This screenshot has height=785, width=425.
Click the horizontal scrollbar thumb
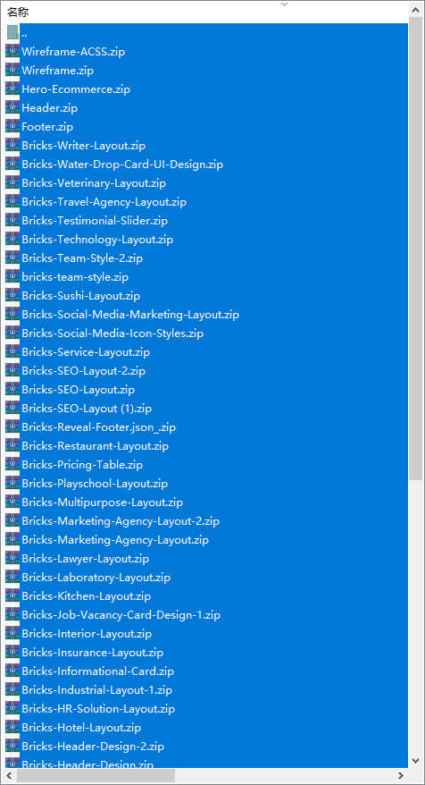(96, 775)
